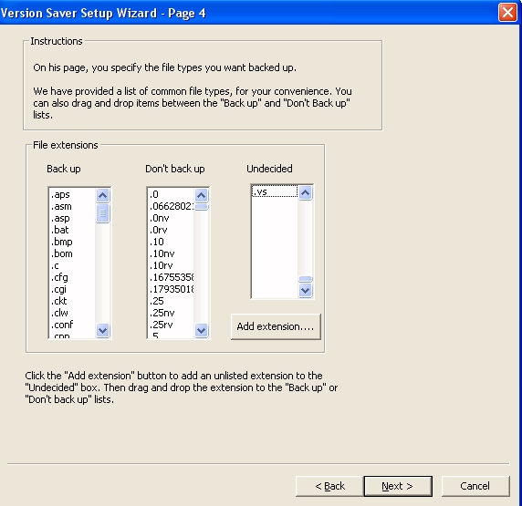Click up arrow of Back up list

[102, 195]
